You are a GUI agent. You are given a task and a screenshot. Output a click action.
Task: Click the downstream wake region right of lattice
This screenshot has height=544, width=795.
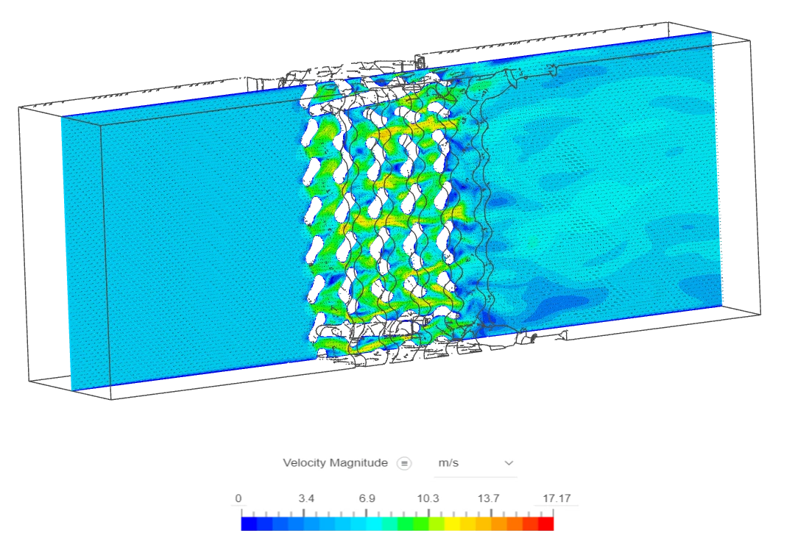(604, 206)
